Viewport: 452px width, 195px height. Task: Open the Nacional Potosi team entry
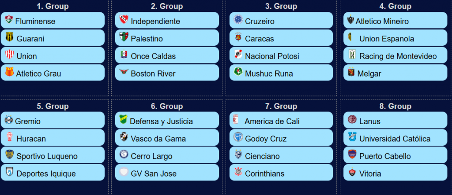(x=281, y=55)
